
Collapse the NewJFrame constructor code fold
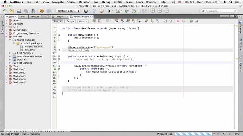click(x=59, y=35)
